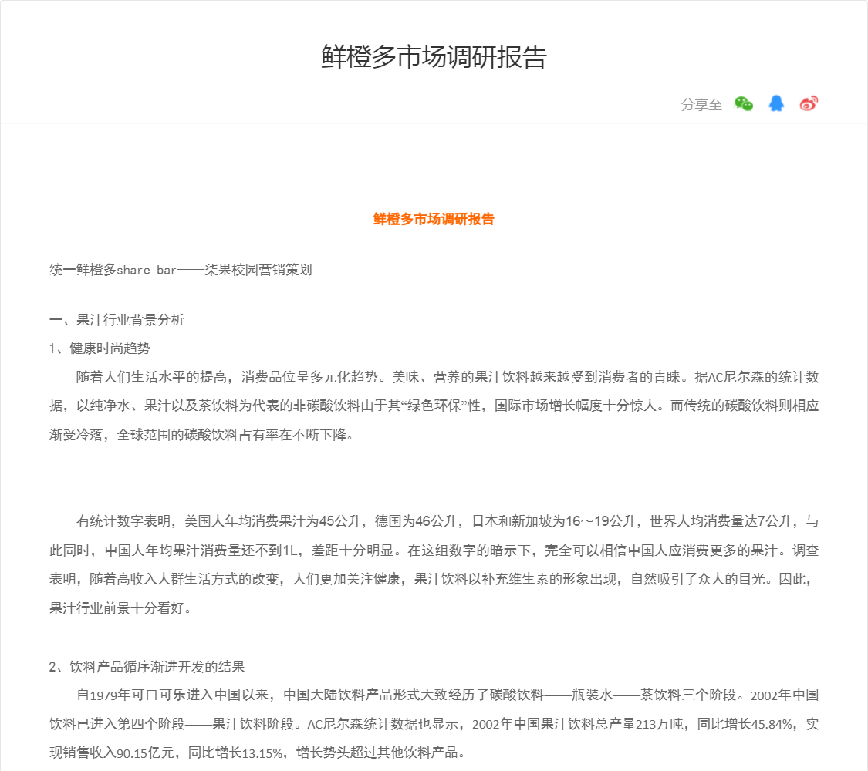
Task: Share the article to WeChat
Action: 744,103
